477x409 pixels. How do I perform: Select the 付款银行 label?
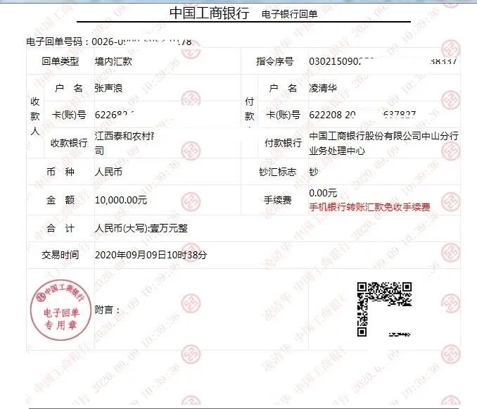(284, 143)
